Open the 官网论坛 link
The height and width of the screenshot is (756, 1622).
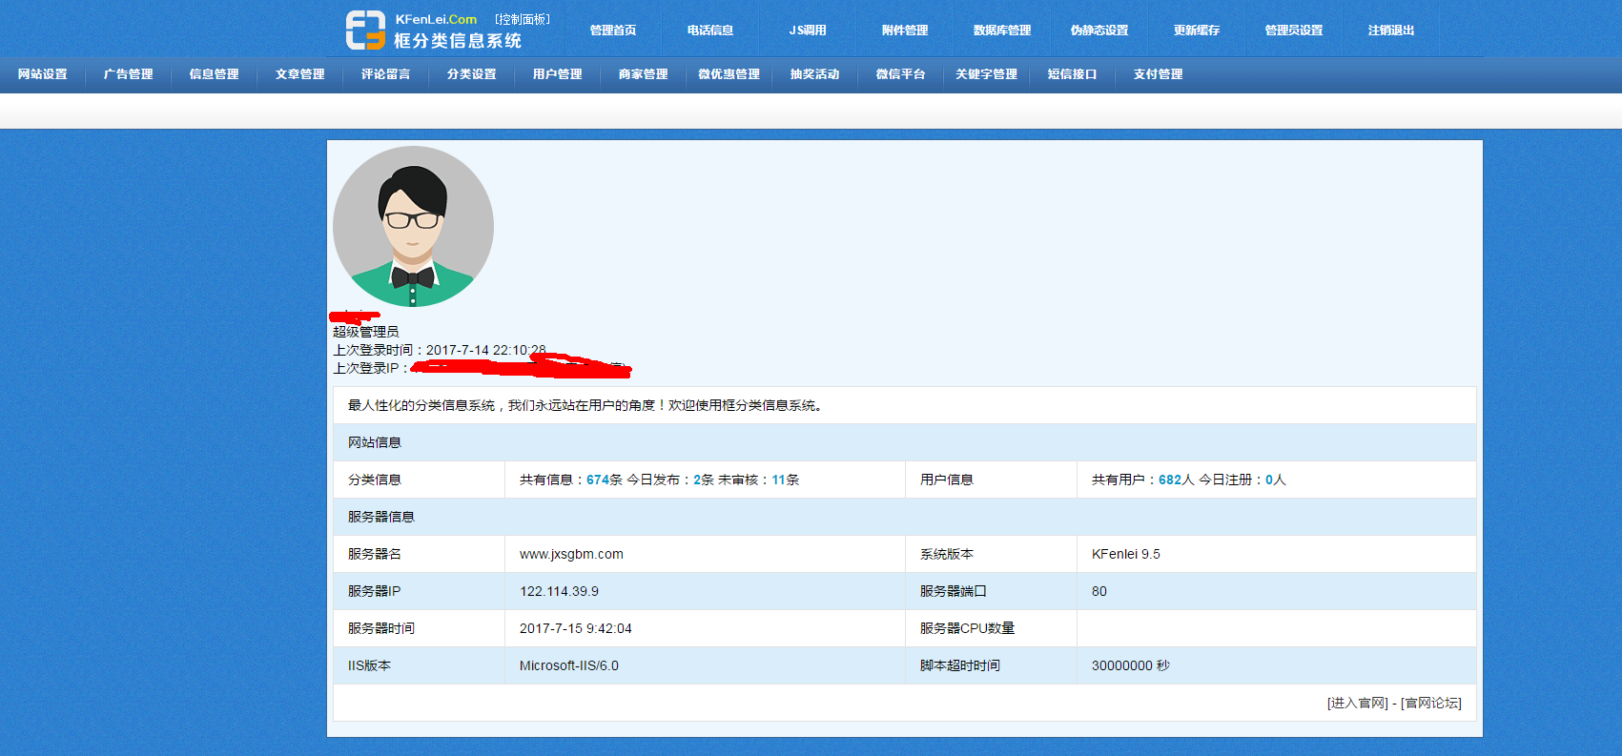(x=1430, y=704)
